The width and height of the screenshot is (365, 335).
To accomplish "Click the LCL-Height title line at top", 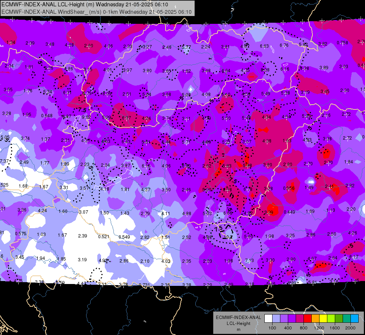I will click(85, 4).
